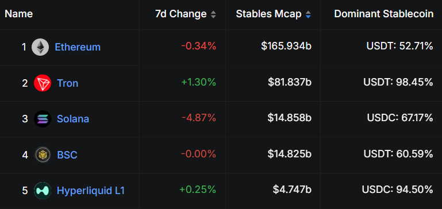442x209 pixels.
Task: Open the BSC chain page
Action: point(67,154)
